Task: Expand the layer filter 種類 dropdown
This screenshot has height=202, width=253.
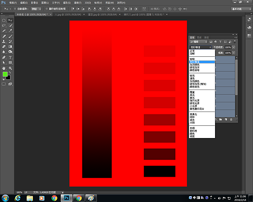Action: coord(199,42)
